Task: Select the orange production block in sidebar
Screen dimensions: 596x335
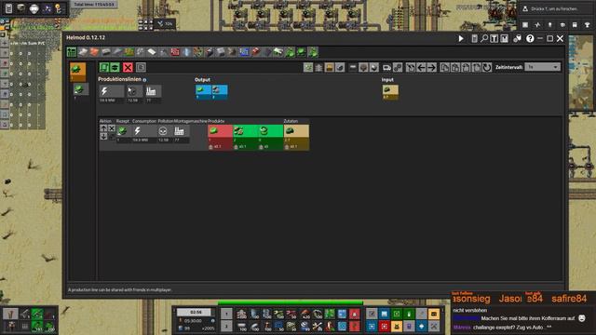Action: [x=77, y=73]
